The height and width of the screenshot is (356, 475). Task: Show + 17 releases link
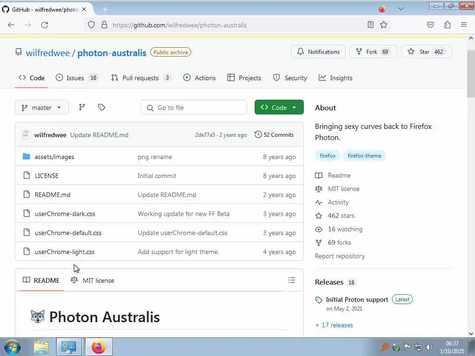[x=334, y=325]
